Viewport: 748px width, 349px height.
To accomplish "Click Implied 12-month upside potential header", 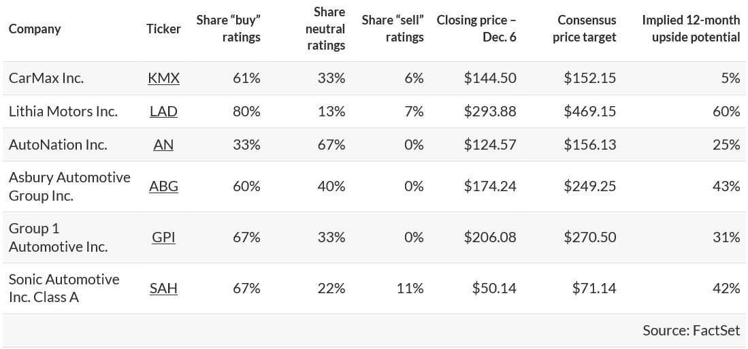I will point(691,29).
